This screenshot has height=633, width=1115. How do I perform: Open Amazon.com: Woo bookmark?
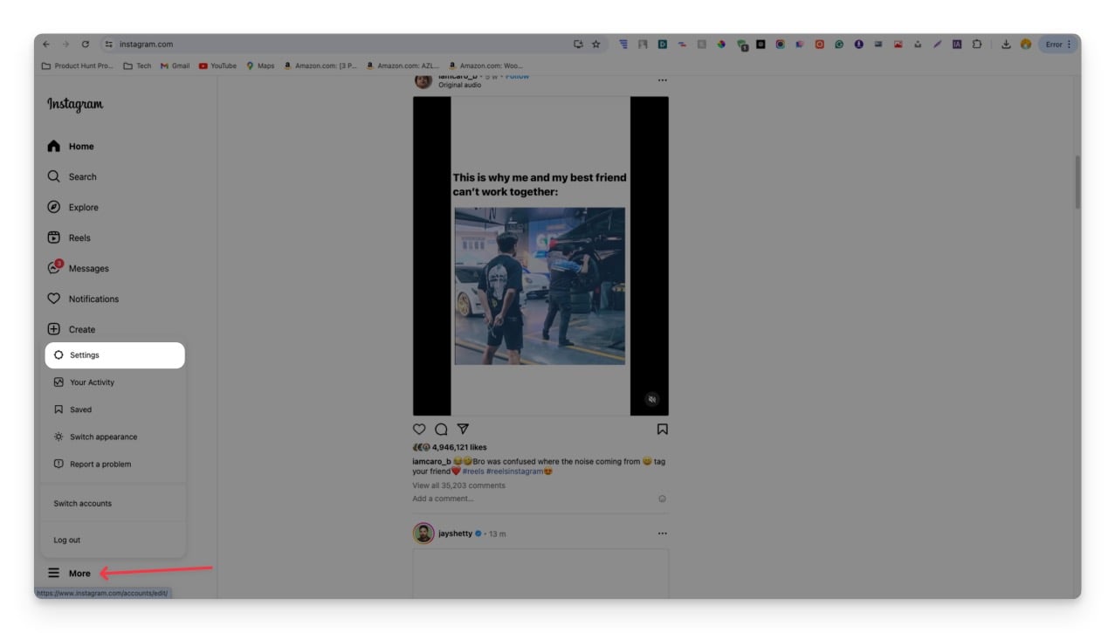coord(486,65)
